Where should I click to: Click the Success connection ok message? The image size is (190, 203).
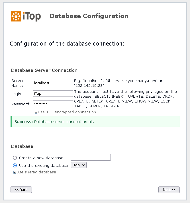(95, 122)
